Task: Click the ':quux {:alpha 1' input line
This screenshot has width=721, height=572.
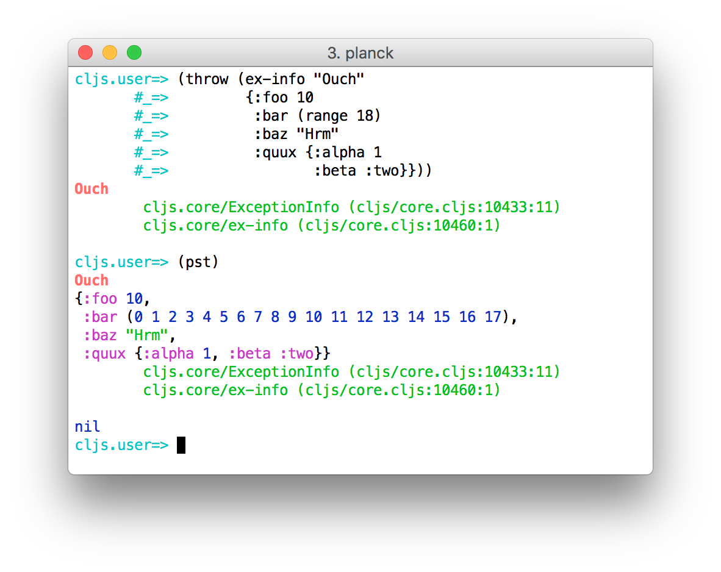Action: point(318,152)
